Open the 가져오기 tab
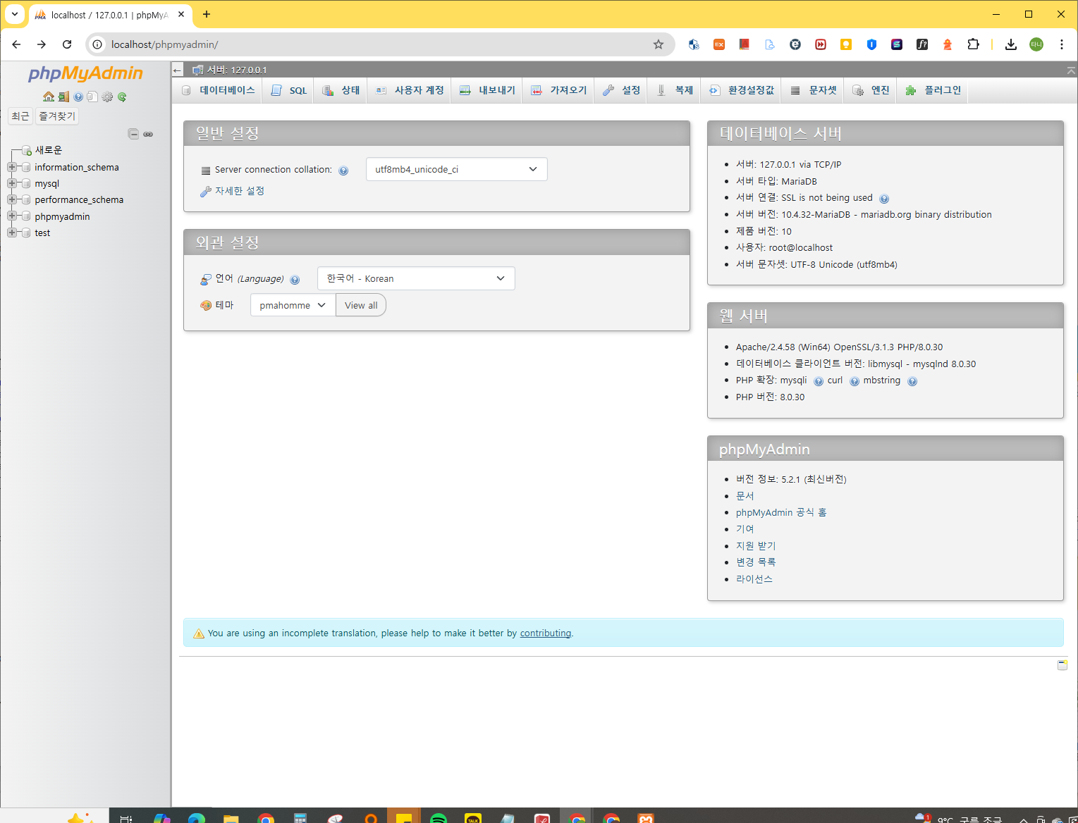The image size is (1078, 823). tap(559, 90)
